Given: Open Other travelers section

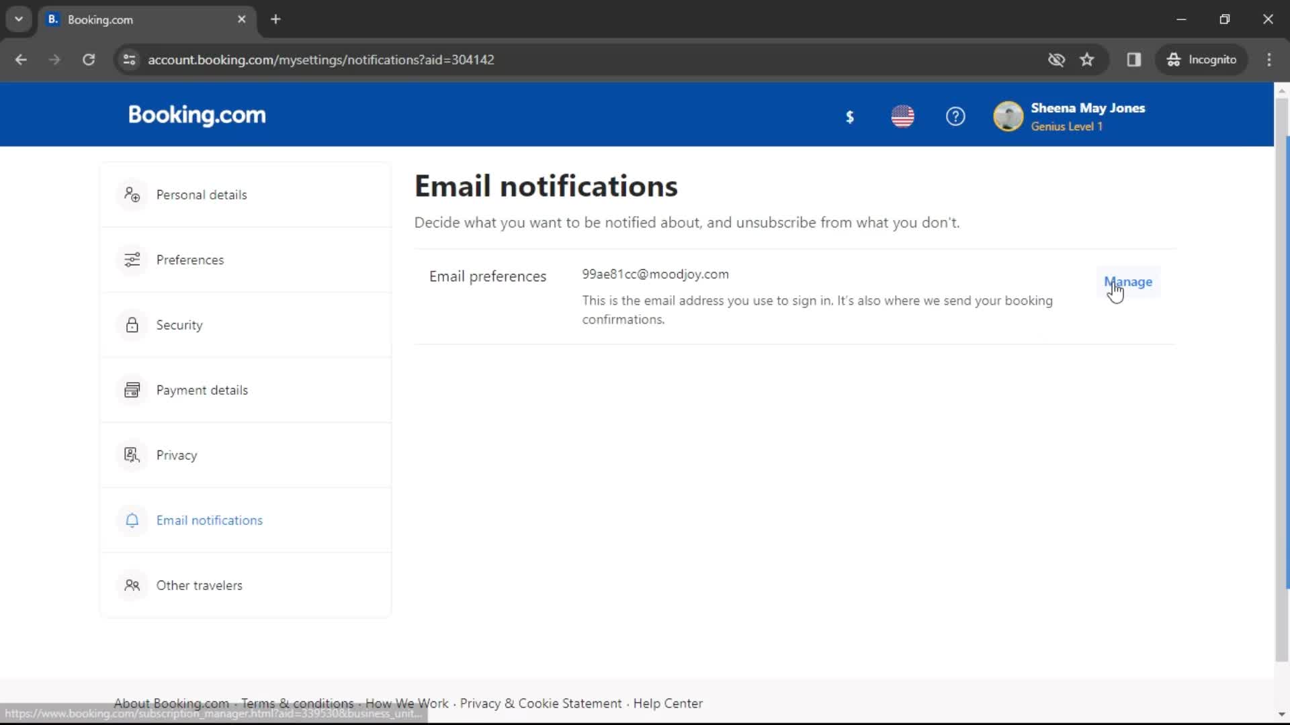Looking at the screenshot, I should coord(200,585).
